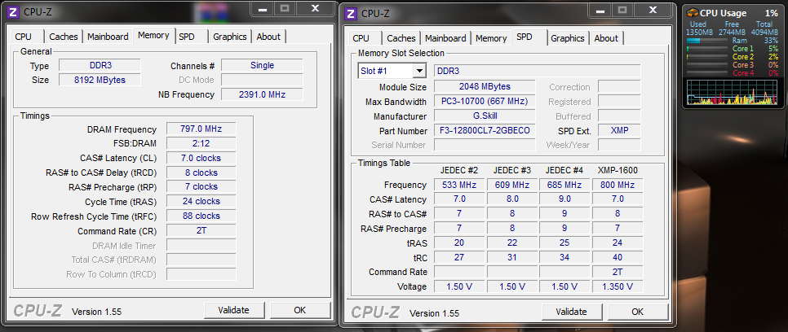The height and width of the screenshot is (332, 788).
Task: Select SPD tab in left CPU-Z window
Action: tap(187, 37)
